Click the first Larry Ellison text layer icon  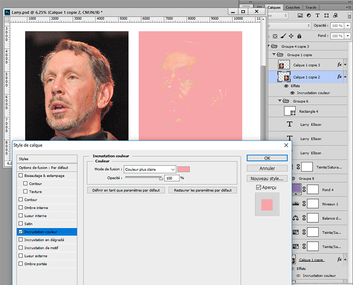(x=290, y=124)
